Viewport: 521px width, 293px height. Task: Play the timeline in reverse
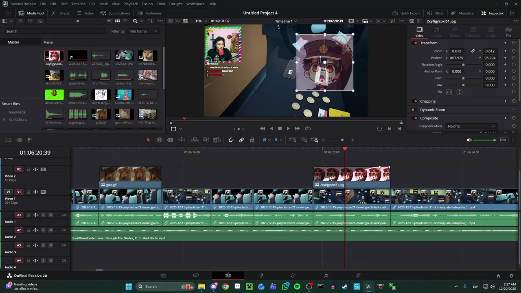[271, 129]
